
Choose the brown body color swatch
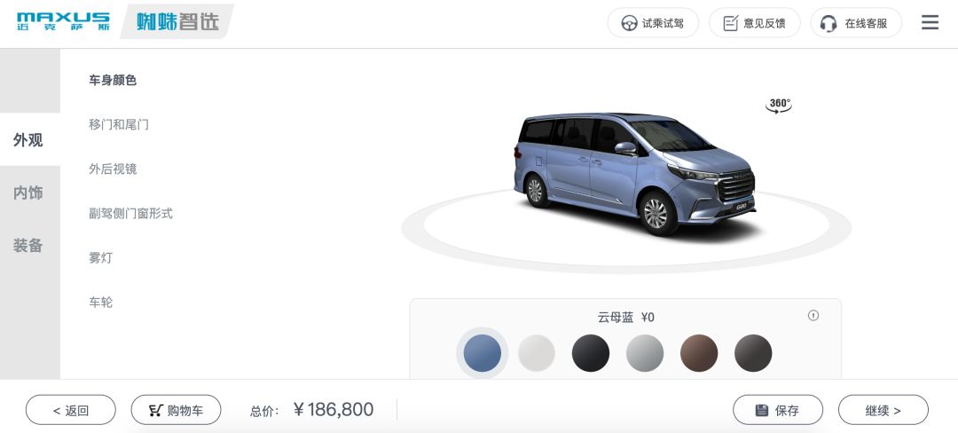pos(699,353)
